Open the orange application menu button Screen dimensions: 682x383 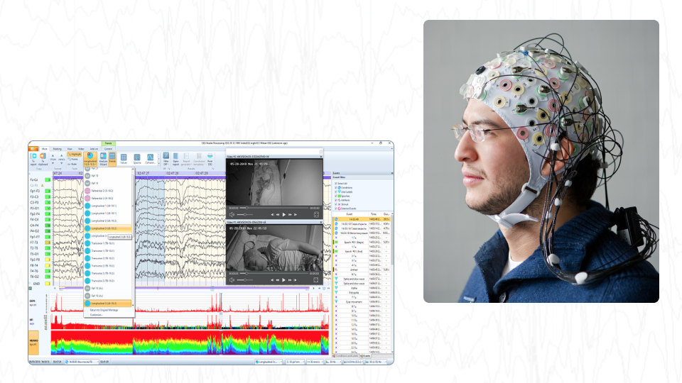click(33, 148)
